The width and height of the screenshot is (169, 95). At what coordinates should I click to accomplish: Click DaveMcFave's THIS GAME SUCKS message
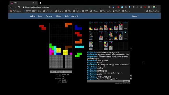coord(99,77)
